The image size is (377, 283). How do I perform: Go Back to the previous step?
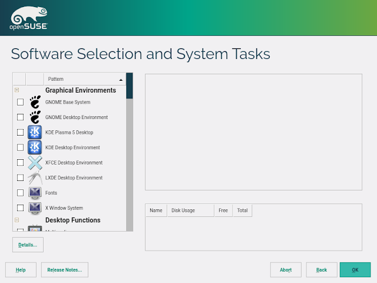pos(322,270)
